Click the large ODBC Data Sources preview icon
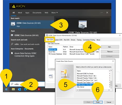The height and width of the screenshot is (105, 122). point(83,25)
